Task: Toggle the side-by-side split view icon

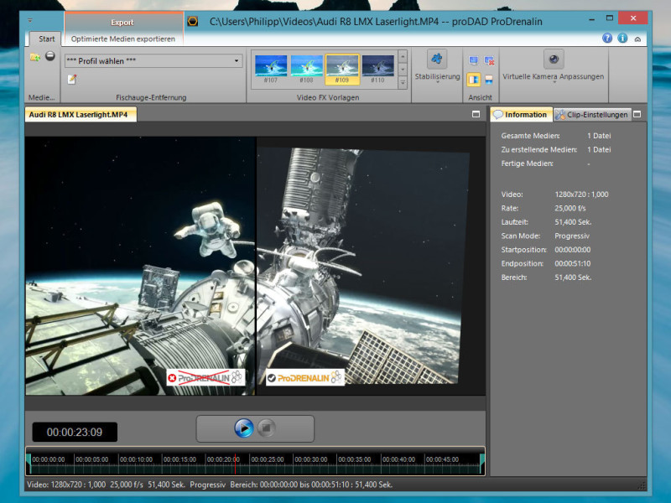Action: point(473,80)
